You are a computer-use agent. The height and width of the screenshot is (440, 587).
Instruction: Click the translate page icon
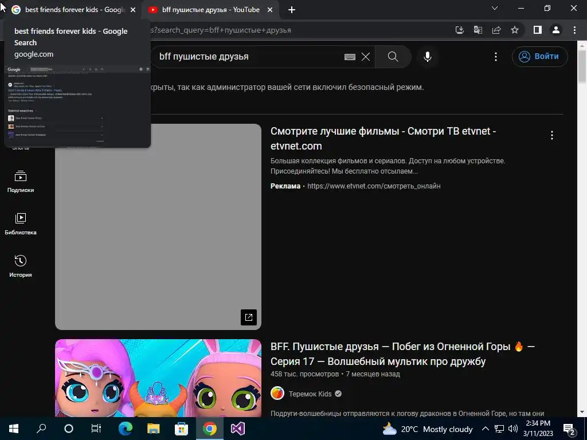tap(478, 30)
